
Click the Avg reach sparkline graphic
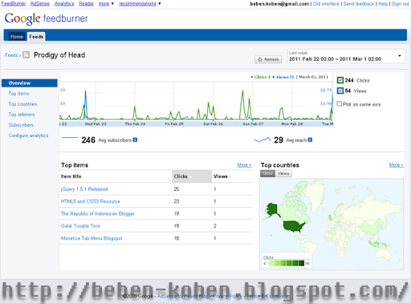[x=262, y=140]
